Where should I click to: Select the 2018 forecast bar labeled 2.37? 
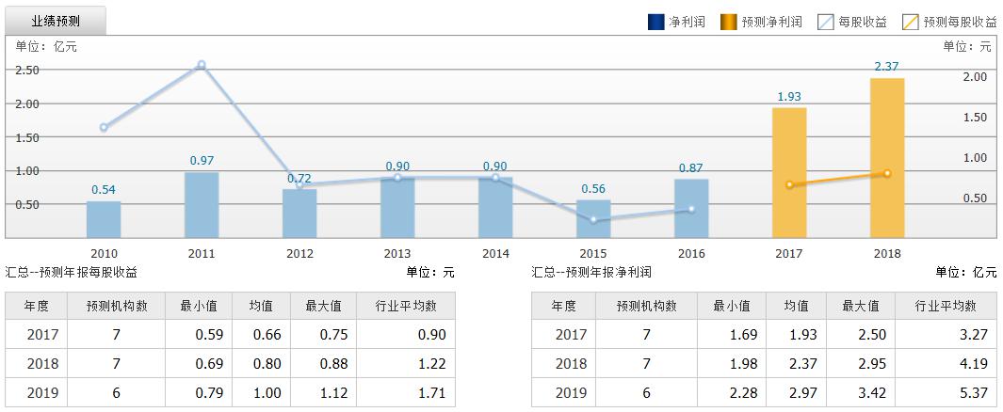pos(886,158)
